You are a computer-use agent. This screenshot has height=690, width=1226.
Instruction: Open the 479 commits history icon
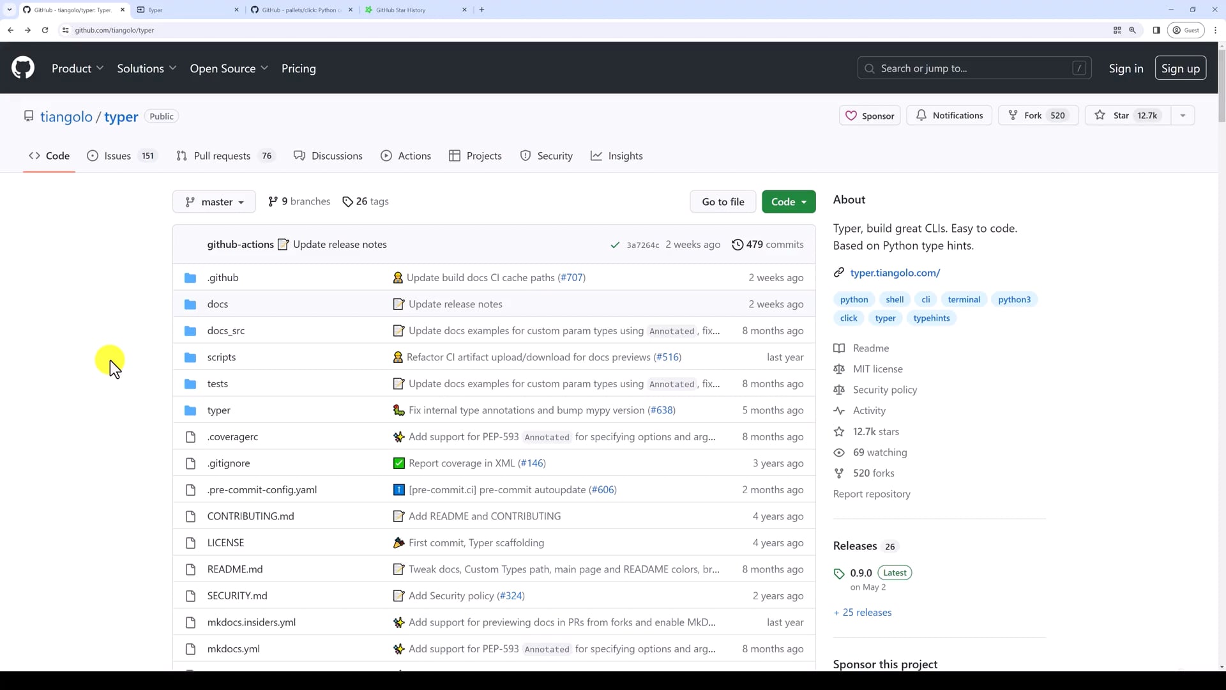(x=738, y=245)
